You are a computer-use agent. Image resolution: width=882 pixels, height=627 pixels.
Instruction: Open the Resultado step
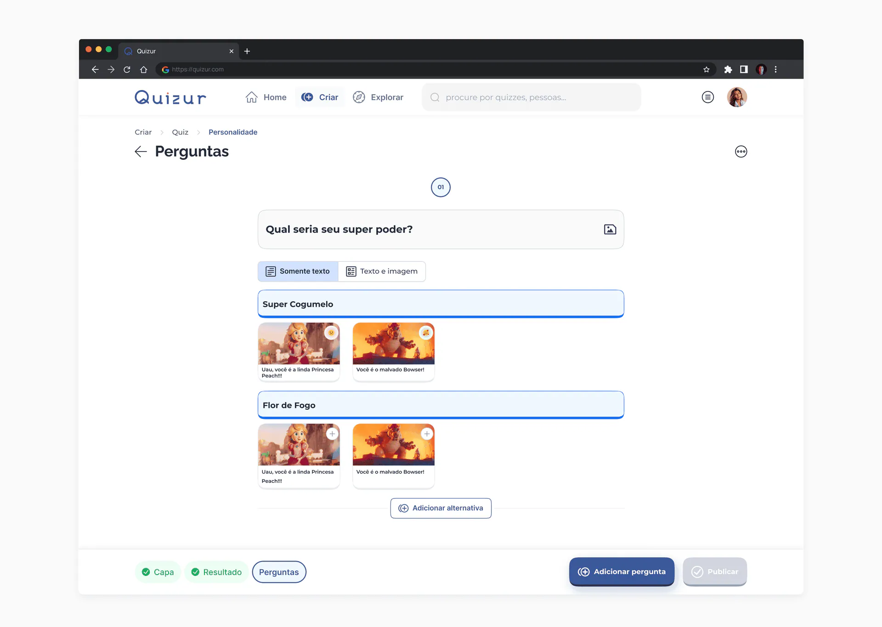click(x=216, y=572)
